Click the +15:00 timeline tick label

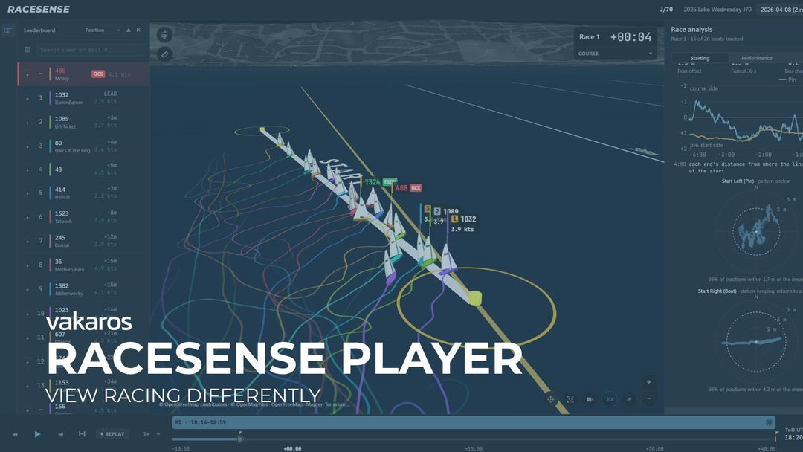473,448
